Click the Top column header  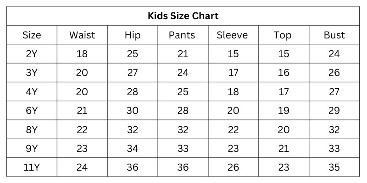coord(283,35)
